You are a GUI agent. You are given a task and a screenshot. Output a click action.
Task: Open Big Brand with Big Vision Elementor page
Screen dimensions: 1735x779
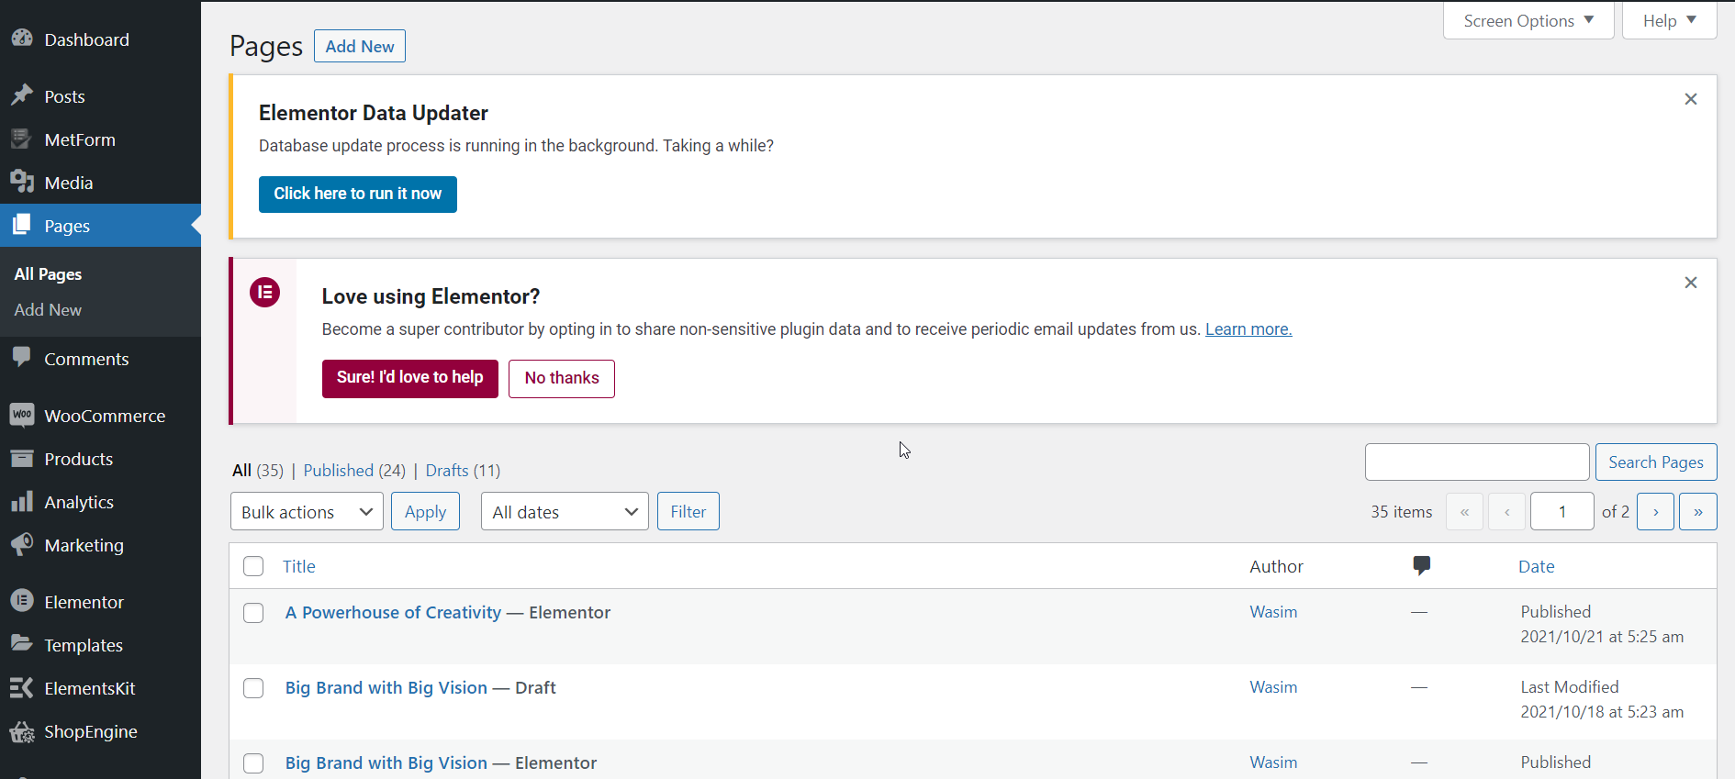386,763
